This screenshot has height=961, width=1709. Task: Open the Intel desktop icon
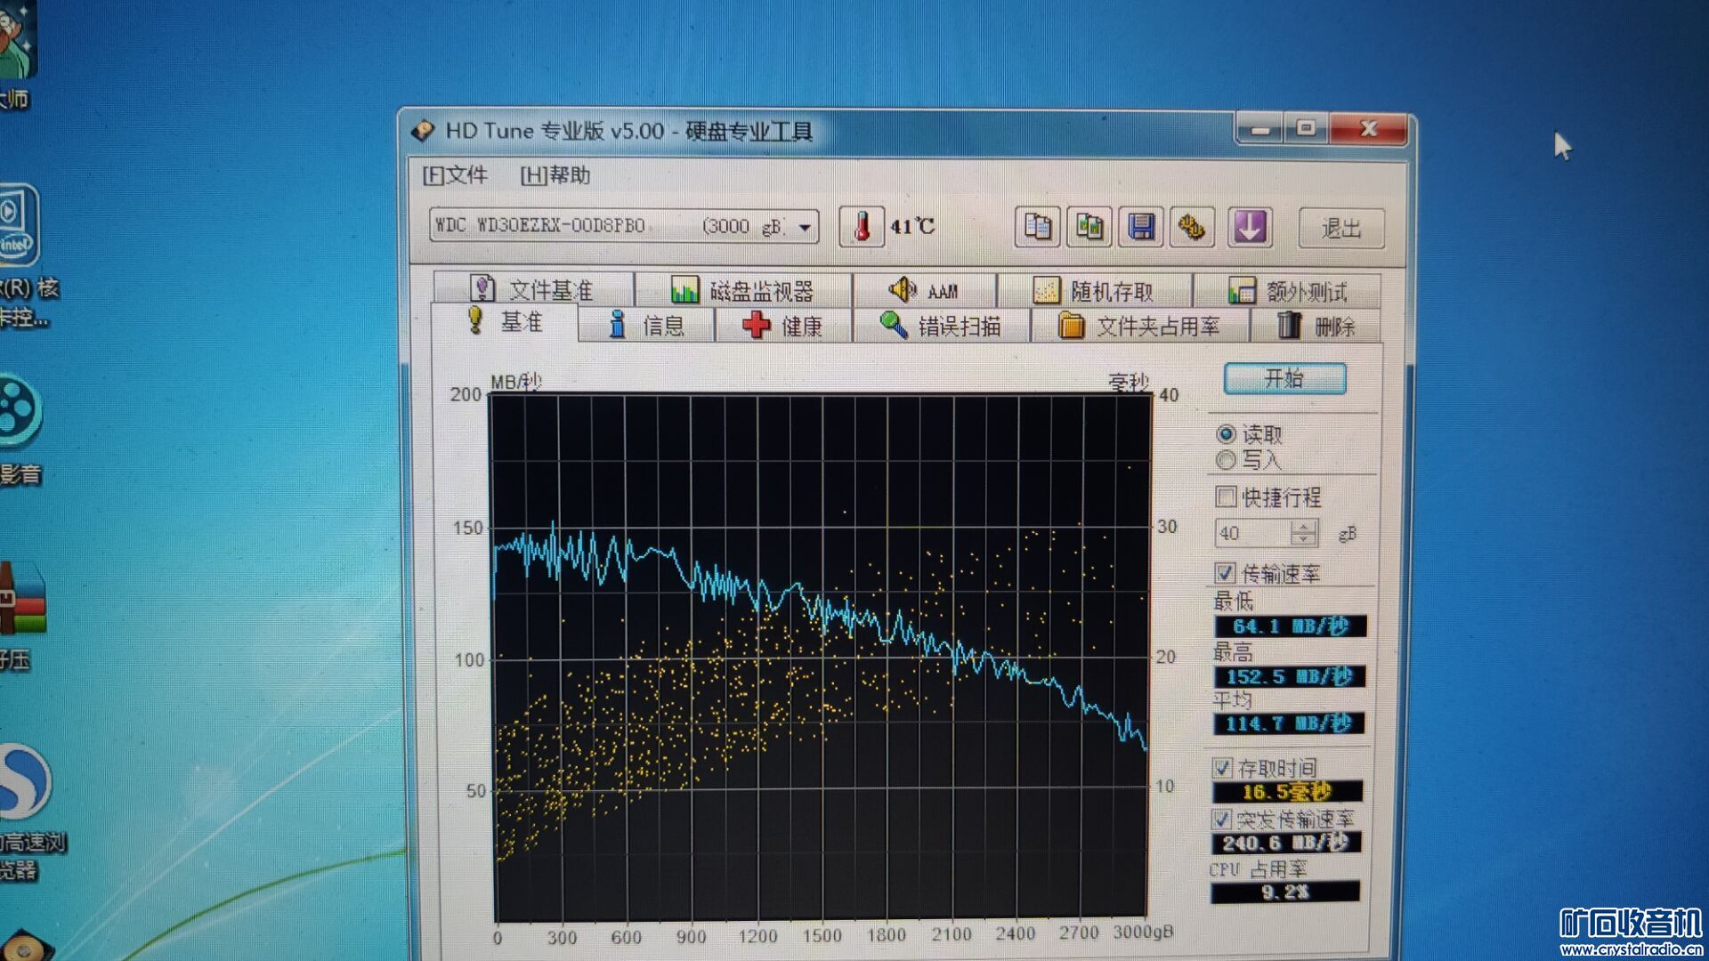(x=18, y=225)
